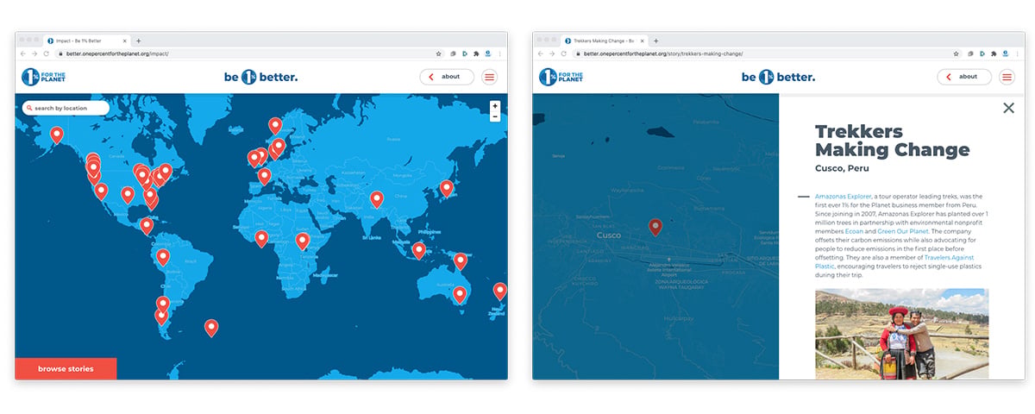The height and width of the screenshot is (414, 1035).
Task: Bookmark the Trekkers page with star
Action: pos(956,53)
